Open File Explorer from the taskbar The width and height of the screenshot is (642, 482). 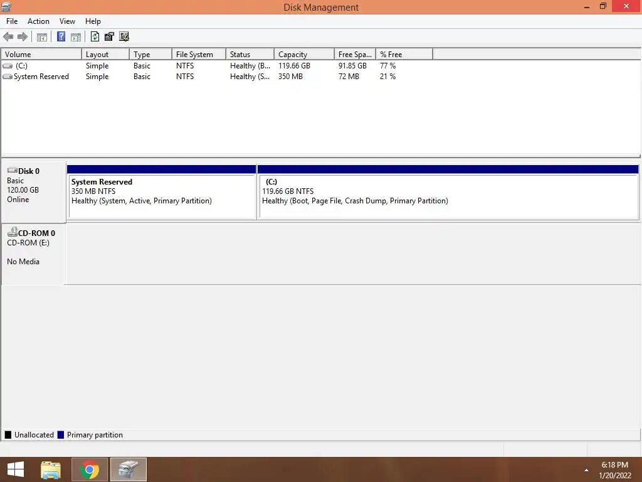click(51, 469)
